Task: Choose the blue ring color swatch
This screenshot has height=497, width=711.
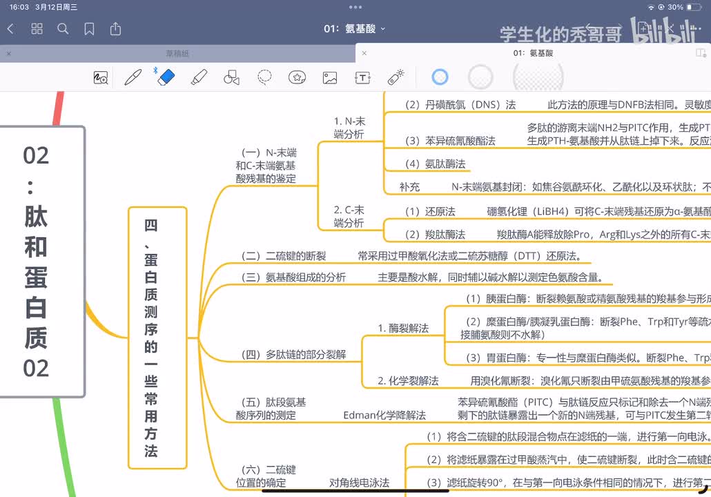Action: tap(440, 77)
